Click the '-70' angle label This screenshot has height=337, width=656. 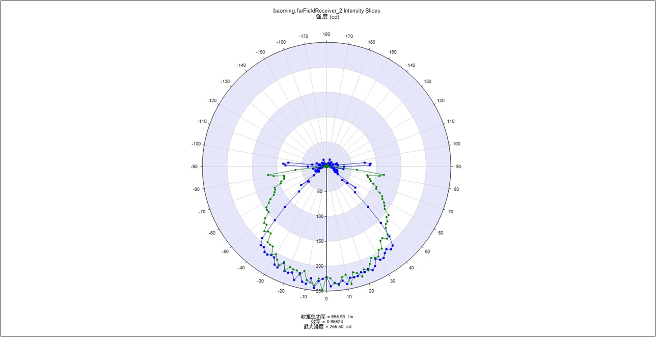202,211
